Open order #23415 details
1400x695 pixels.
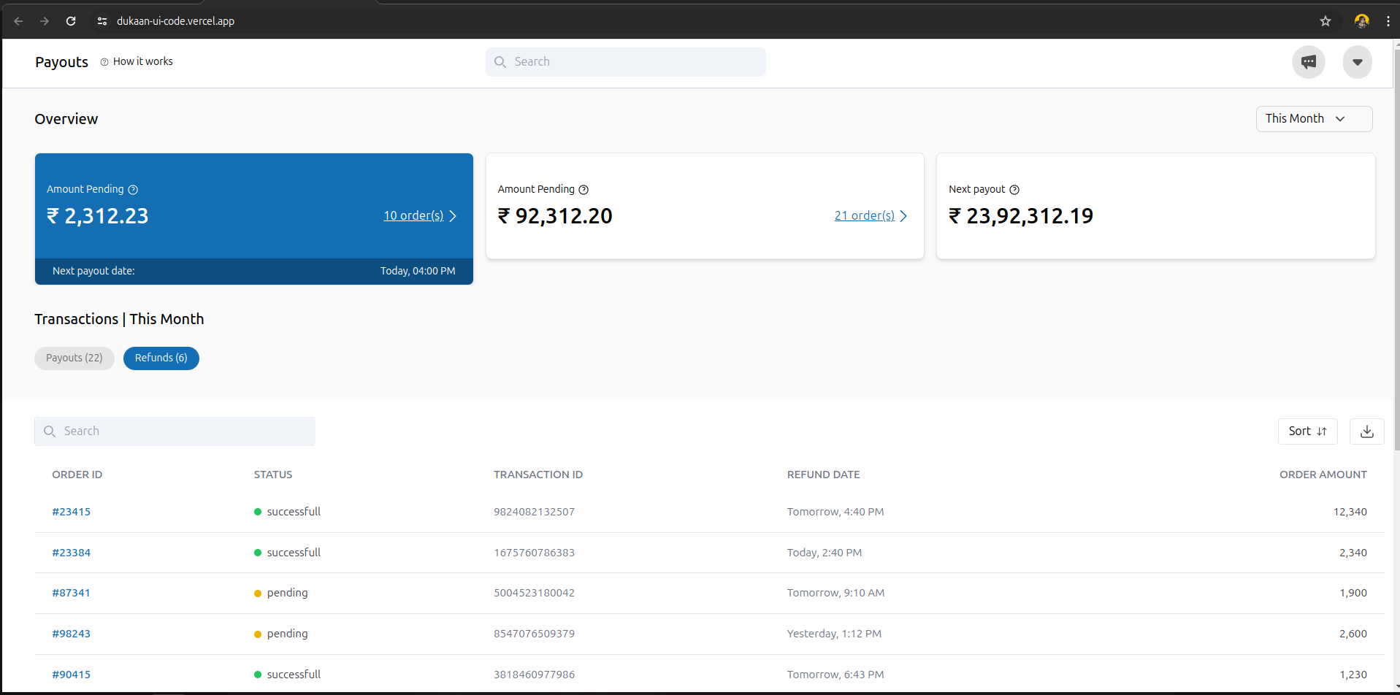click(72, 512)
